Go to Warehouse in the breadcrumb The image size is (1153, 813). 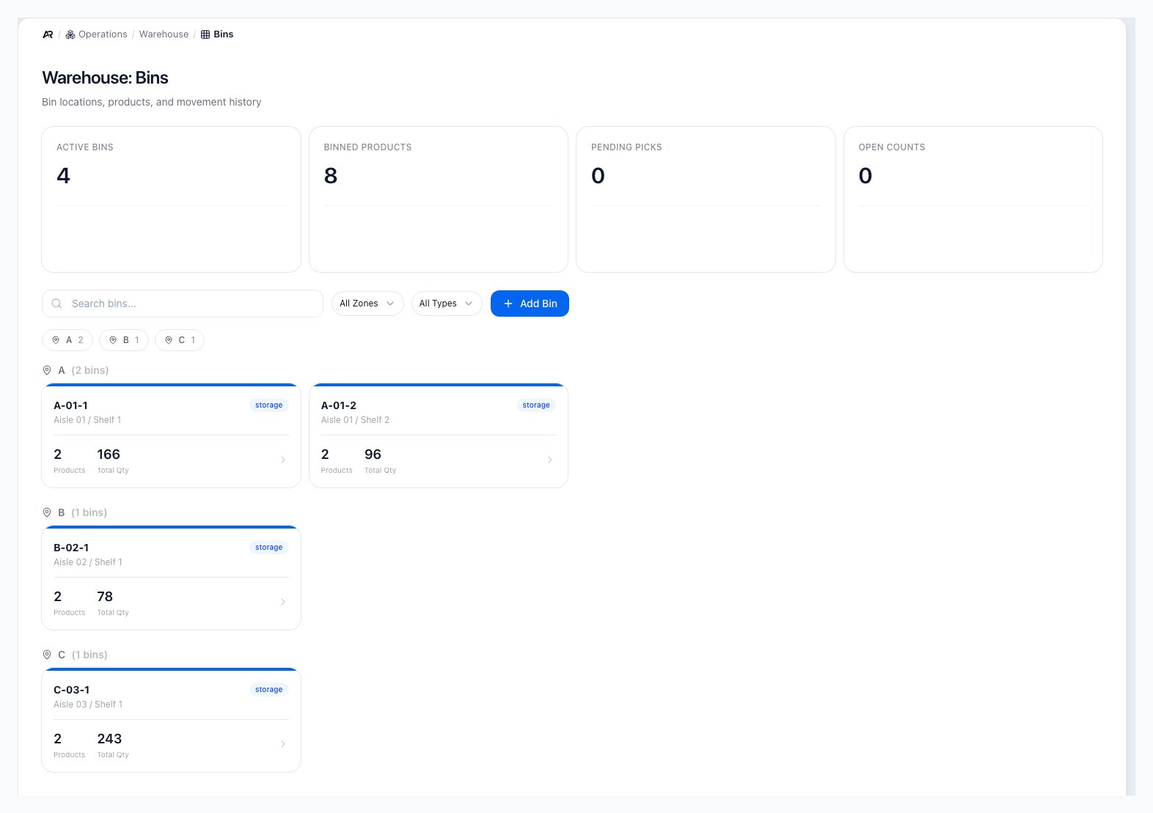(164, 34)
